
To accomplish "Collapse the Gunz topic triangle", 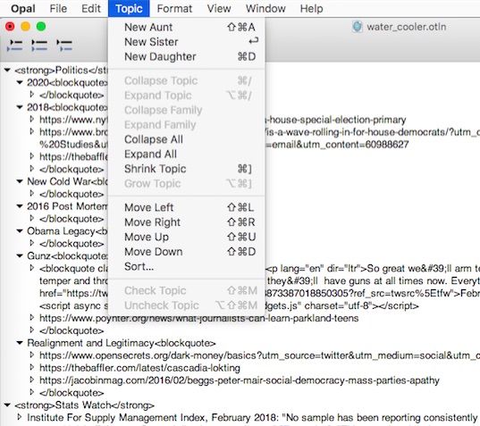I will click(20, 256).
